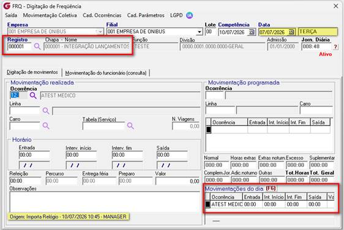
Task: Open Tabela (Serviço) lookup magnifier icon
Action: pyautogui.click(x=130, y=126)
